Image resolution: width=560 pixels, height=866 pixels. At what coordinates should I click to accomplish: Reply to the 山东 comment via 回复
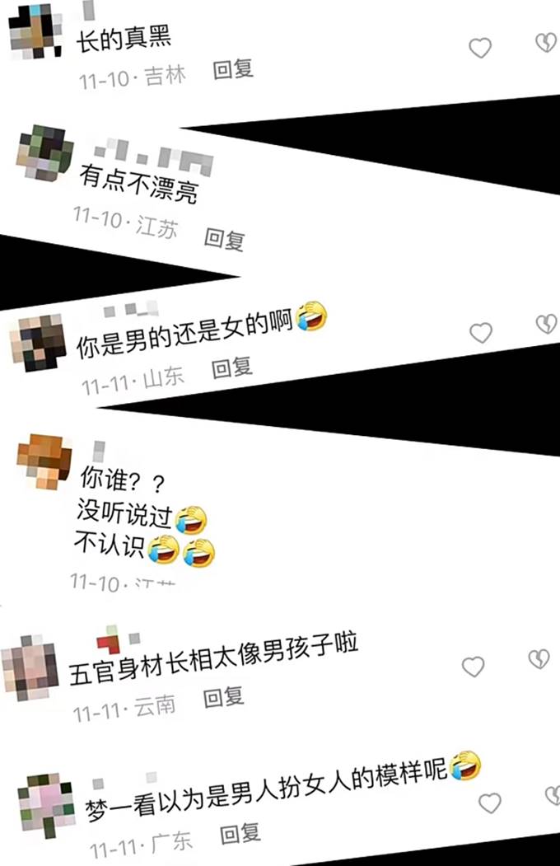tap(232, 367)
